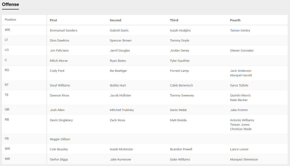This screenshot has width=290, height=166.
Task: Open Stefon Diggs player link
Action: pyautogui.click(x=59, y=159)
